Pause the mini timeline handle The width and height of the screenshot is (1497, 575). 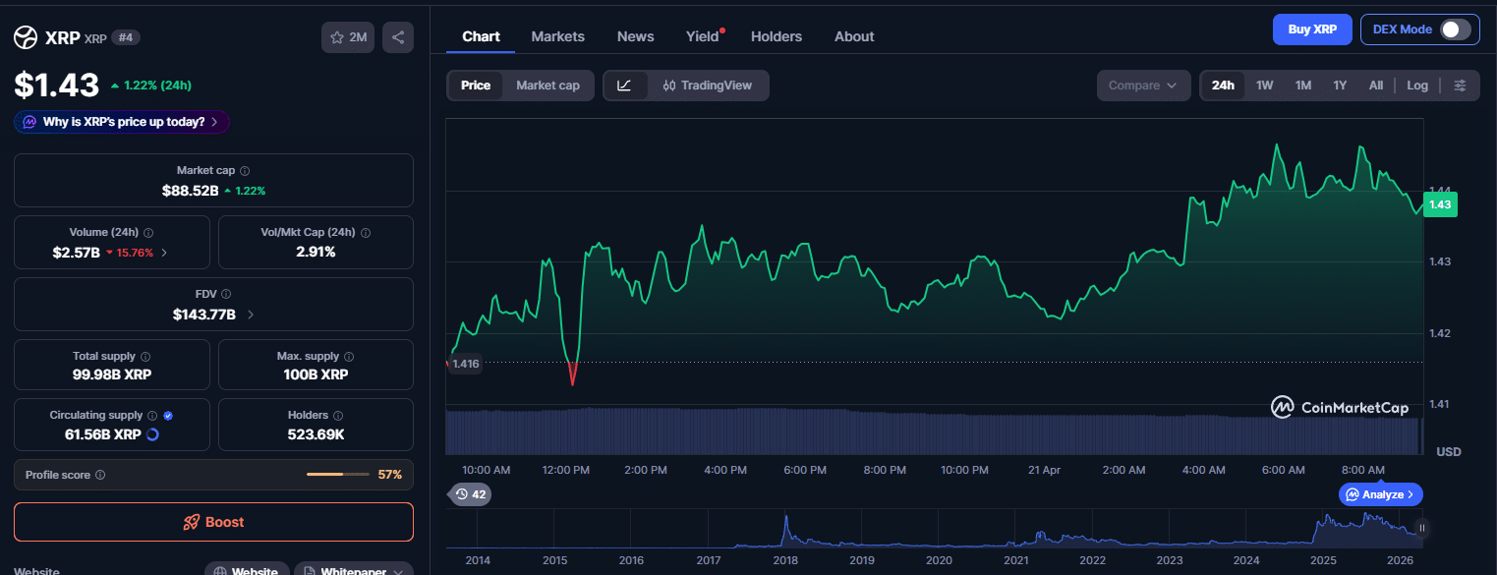[x=1421, y=528]
